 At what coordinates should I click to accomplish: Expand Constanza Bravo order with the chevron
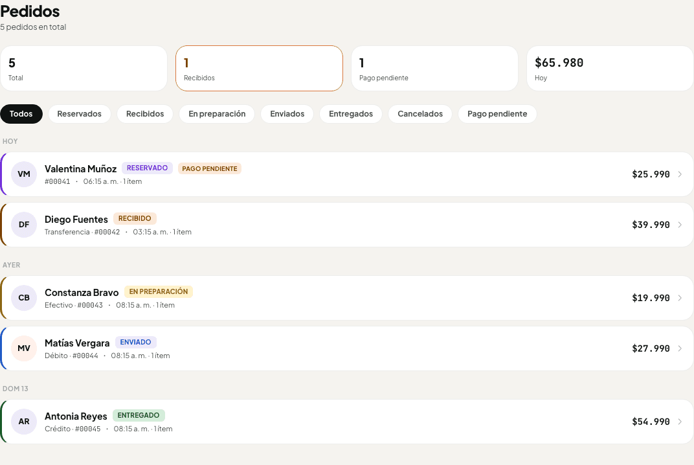[680, 298]
